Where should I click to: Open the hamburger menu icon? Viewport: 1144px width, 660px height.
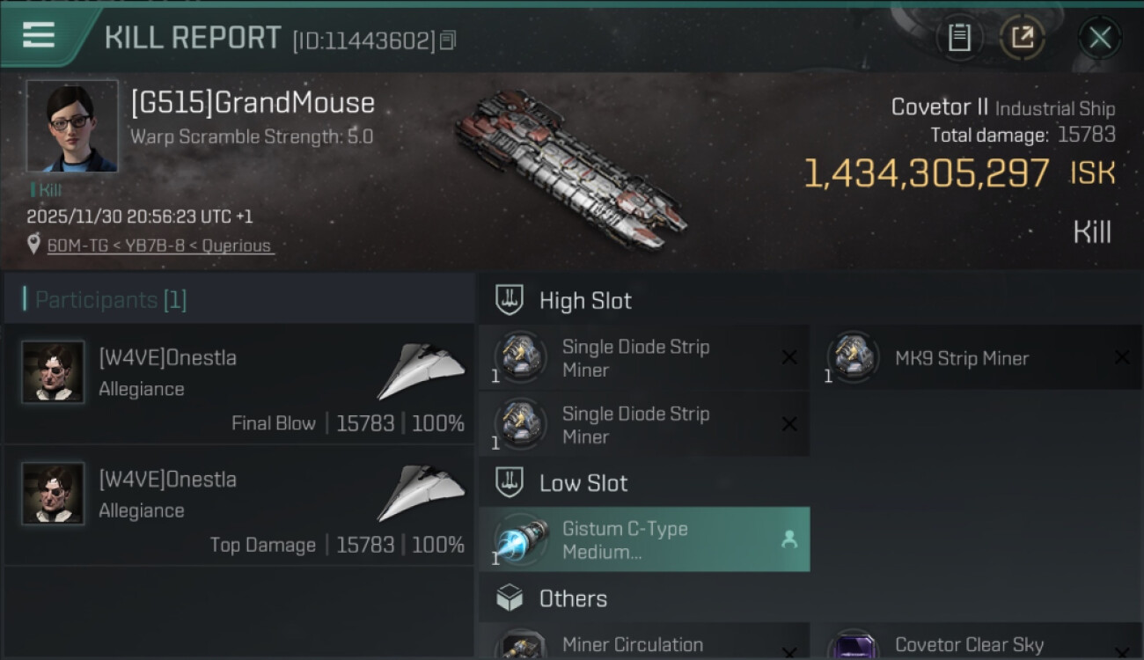click(39, 35)
